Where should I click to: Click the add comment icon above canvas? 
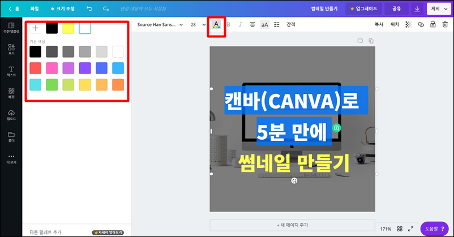360,41
